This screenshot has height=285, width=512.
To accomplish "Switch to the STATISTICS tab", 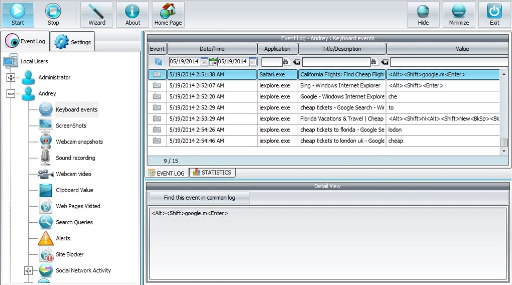I will [x=212, y=173].
